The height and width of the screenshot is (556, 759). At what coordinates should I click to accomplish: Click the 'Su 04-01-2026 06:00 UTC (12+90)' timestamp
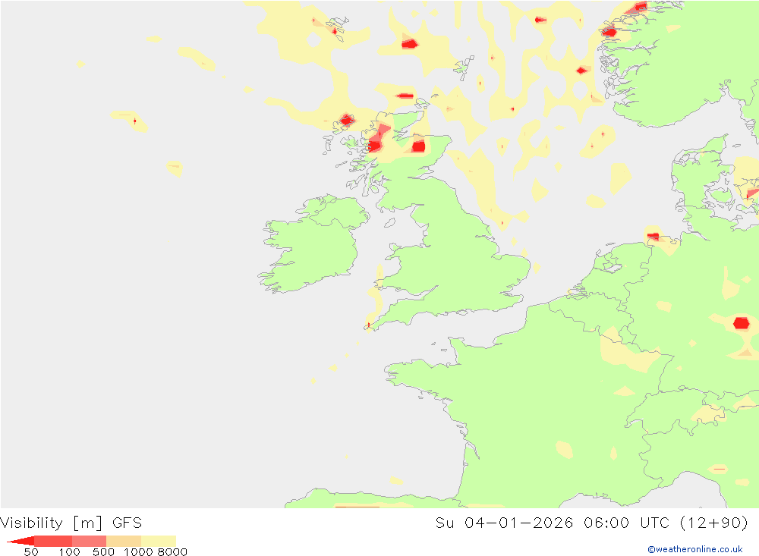[x=591, y=523]
